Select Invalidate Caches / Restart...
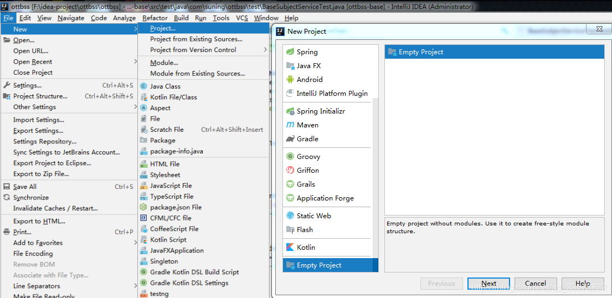The width and height of the screenshot is (612, 298). (69, 208)
